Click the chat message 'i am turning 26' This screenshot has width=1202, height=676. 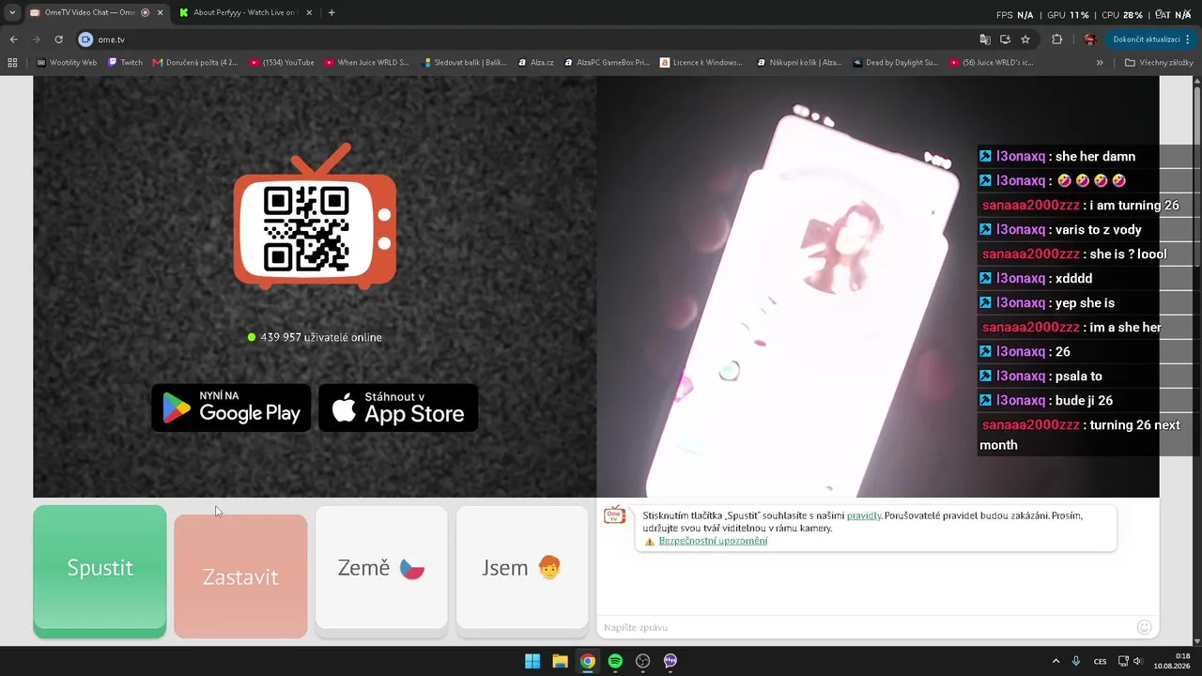[1133, 206]
